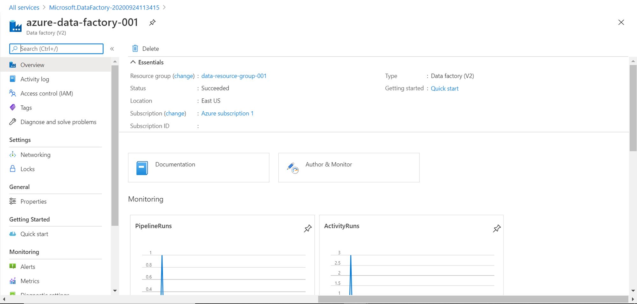Open Quick start under Getting Started
Image resolution: width=637 pixels, height=304 pixels.
[34, 234]
